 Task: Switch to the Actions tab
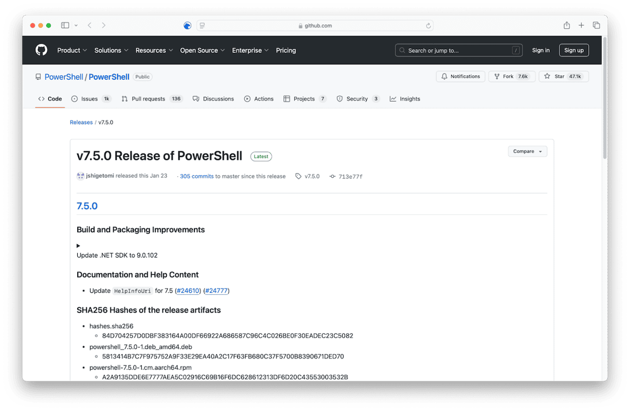tap(259, 98)
